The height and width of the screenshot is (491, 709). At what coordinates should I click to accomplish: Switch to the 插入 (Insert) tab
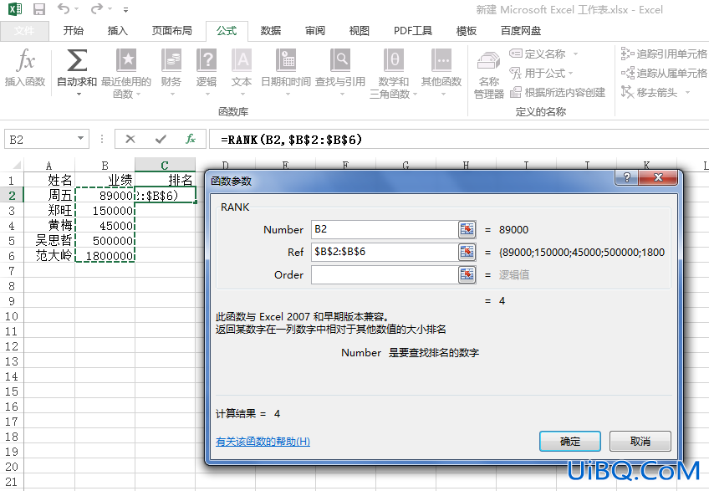118,31
